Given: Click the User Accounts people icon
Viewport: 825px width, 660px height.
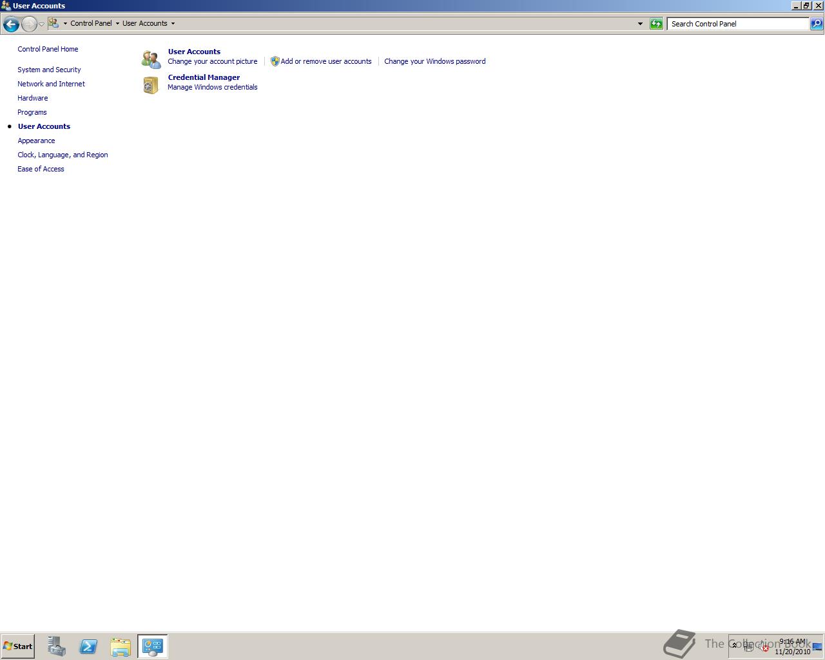Looking at the screenshot, I should (x=151, y=59).
